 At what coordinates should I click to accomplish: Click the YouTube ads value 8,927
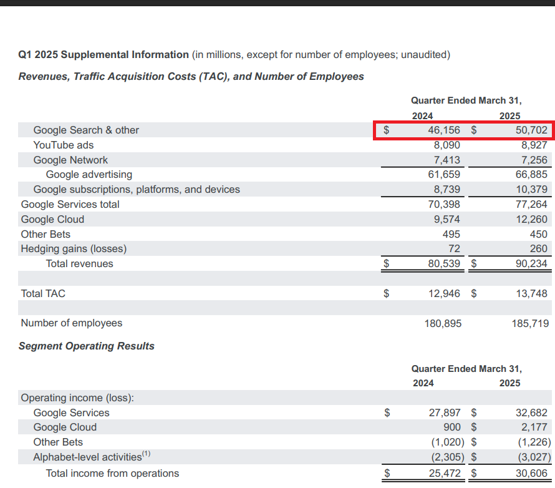click(534, 145)
